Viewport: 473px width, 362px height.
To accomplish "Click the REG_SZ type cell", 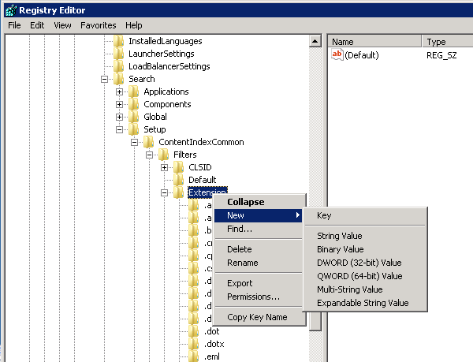I will coord(441,55).
